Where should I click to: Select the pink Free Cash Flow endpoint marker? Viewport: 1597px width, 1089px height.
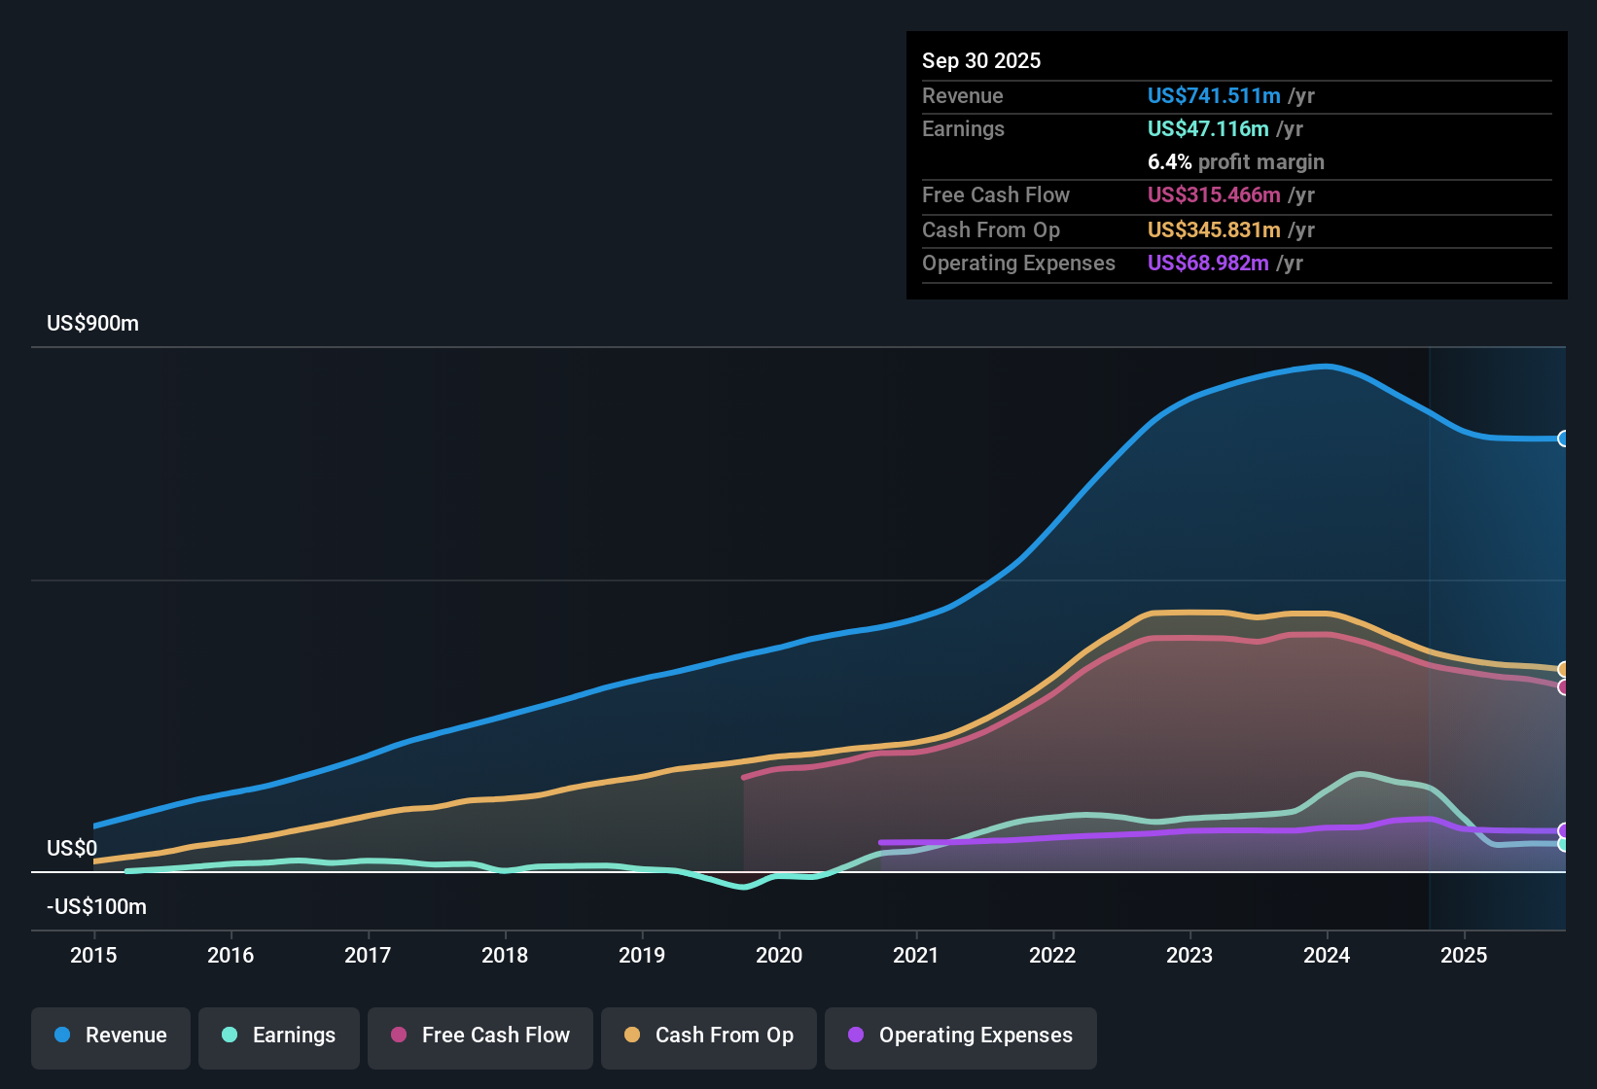tap(1564, 688)
